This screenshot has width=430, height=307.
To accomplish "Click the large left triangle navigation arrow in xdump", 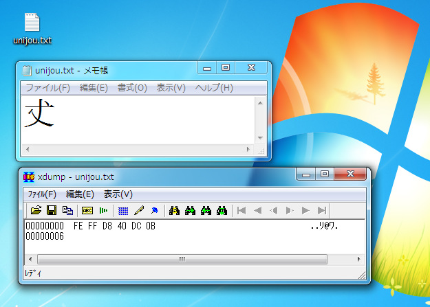I will tap(257, 210).
